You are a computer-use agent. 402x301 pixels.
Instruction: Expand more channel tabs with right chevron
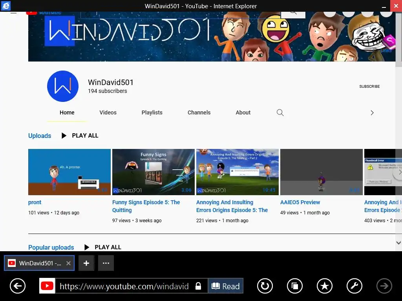(x=372, y=113)
